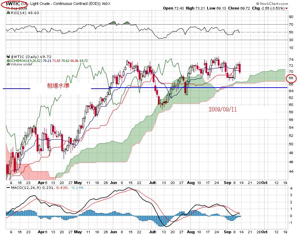This screenshot has height=235, width=299.
Task: Select the Aug month label on price axis
Action: pyautogui.click(x=191, y=183)
